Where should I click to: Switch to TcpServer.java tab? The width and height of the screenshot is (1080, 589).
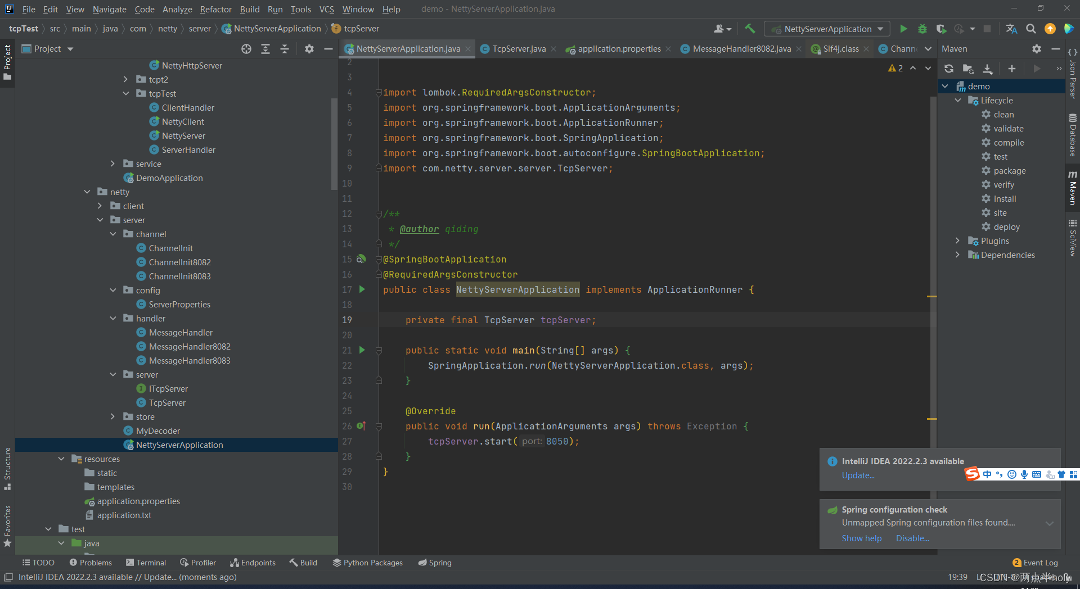pos(519,49)
